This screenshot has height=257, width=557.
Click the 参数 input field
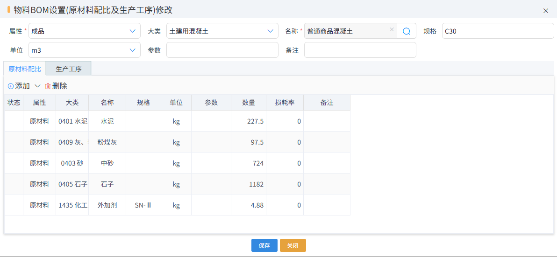click(222, 50)
